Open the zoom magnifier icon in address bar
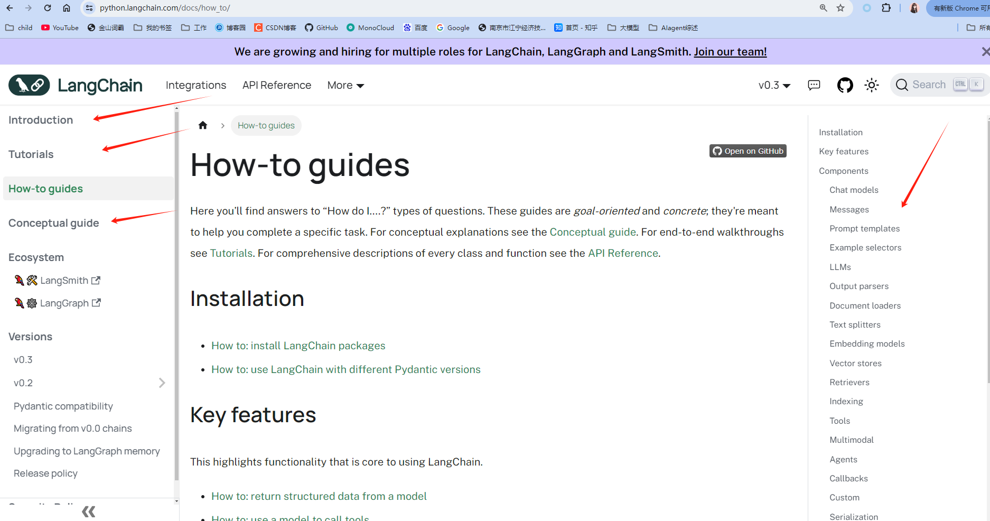Screen dimensions: 990x521 (x=824, y=8)
